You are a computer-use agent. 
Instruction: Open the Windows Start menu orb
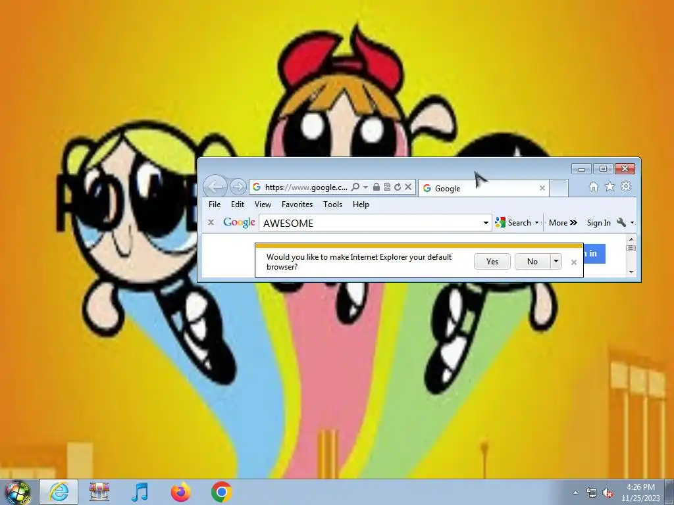click(17, 492)
